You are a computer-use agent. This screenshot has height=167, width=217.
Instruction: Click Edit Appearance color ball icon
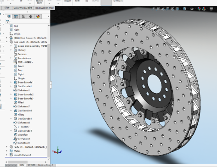[x=199, y=9]
